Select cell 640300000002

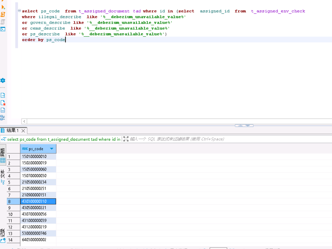click(38, 240)
